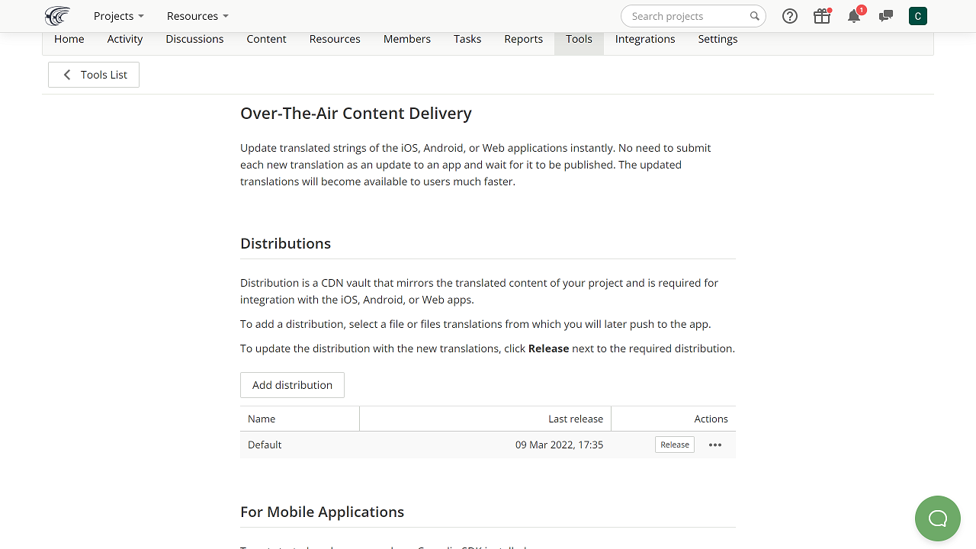Go back to the Tools List
This screenshot has height=549, width=976.
[94, 75]
